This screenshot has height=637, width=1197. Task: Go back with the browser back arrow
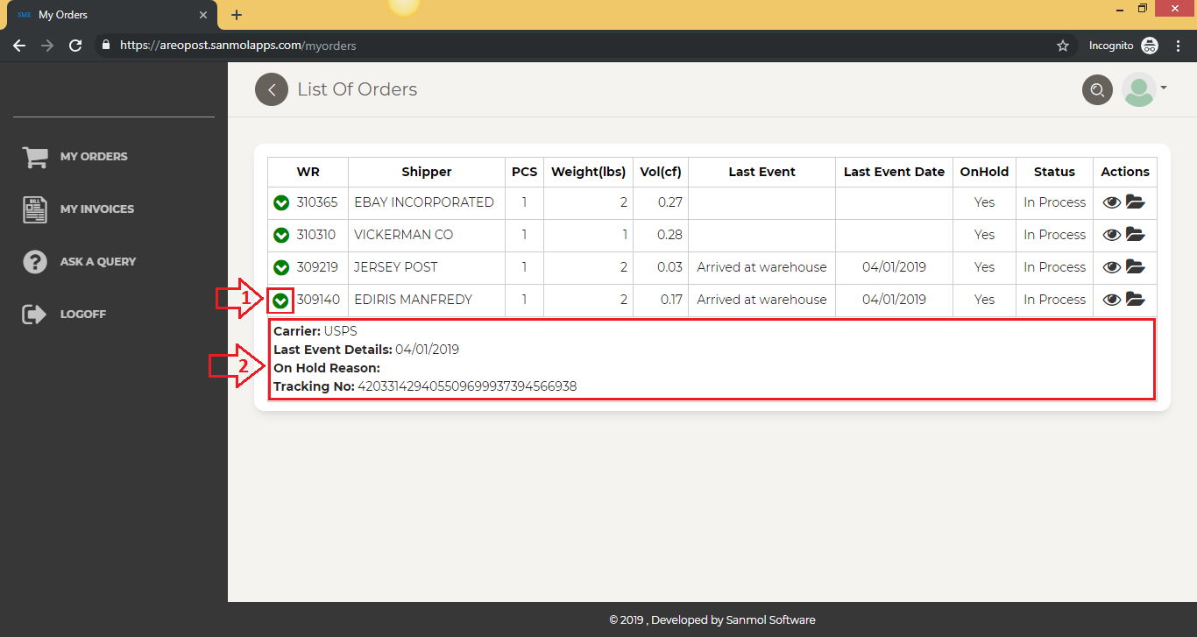tap(19, 46)
